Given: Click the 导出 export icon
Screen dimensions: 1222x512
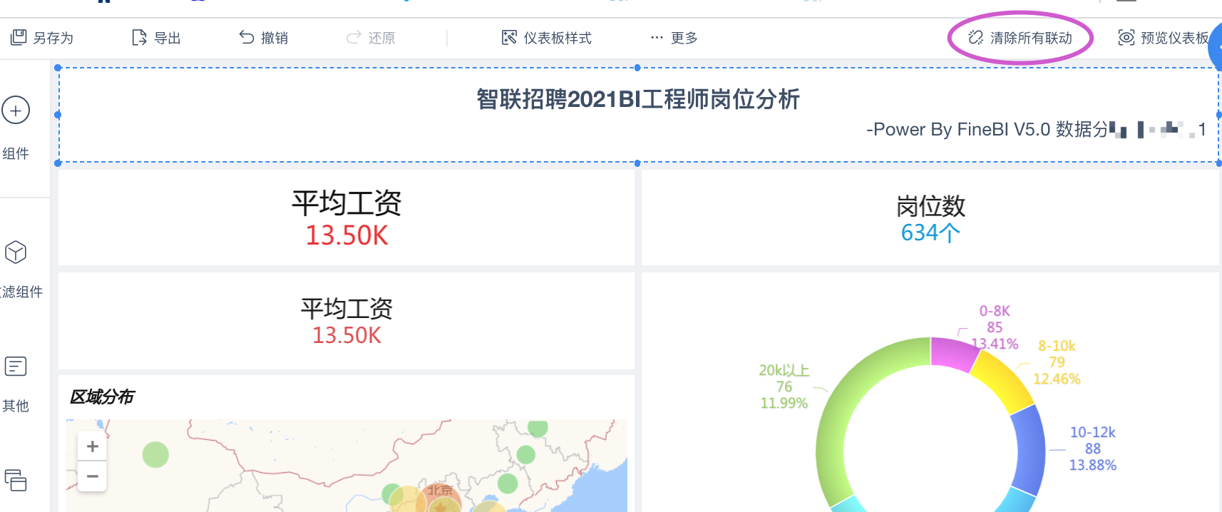Looking at the screenshot, I should click(139, 37).
